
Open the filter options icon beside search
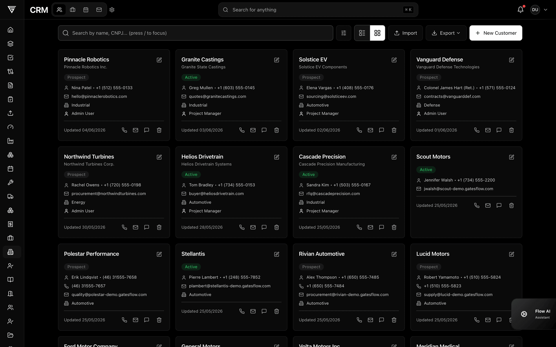pos(344,33)
